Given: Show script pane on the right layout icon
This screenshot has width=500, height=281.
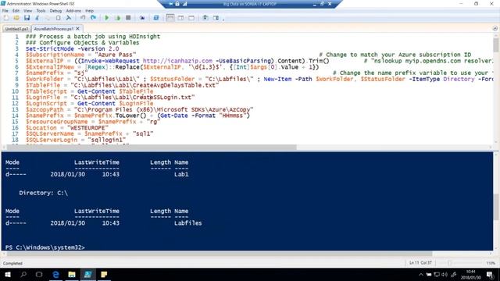Looking at the screenshot, I should (x=180, y=18).
